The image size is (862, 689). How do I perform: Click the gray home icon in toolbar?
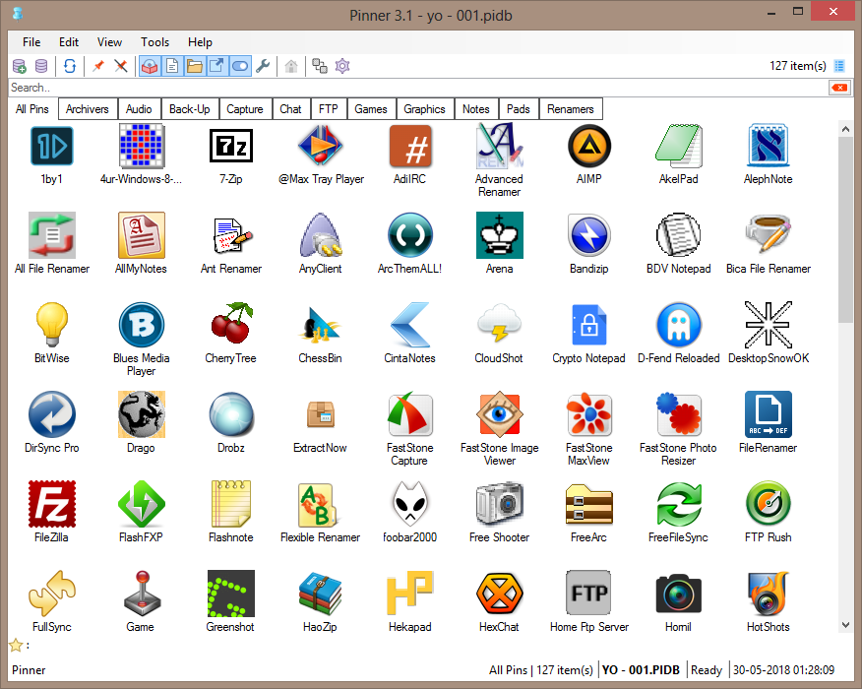pos(291,67)
